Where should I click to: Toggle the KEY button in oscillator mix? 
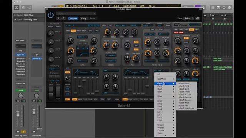(x=136, y=49)
